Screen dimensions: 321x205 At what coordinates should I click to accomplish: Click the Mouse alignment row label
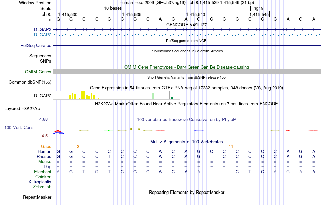click(x=45, y=162)
